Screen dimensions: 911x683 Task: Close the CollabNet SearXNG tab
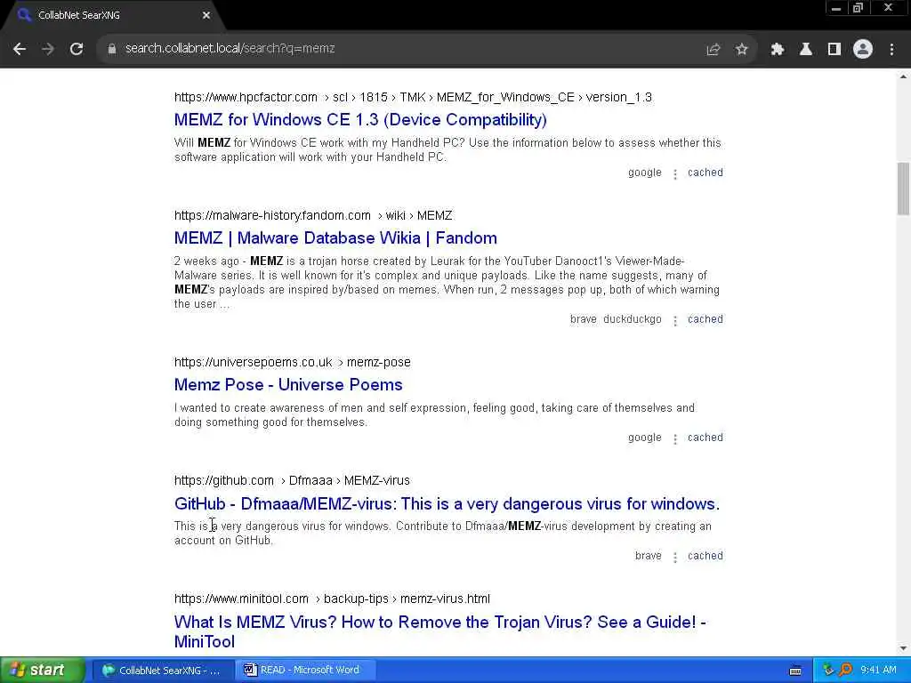tap(206, 15)
